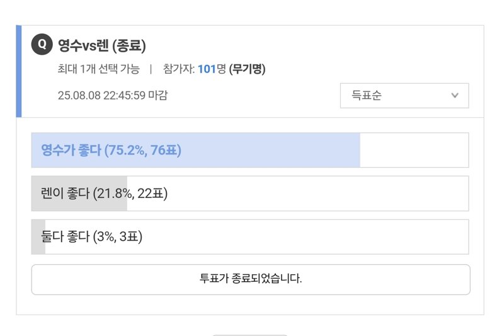Select the 렌이 좋다 poll option
Viewport: 504px width, 336px height.
250,194
